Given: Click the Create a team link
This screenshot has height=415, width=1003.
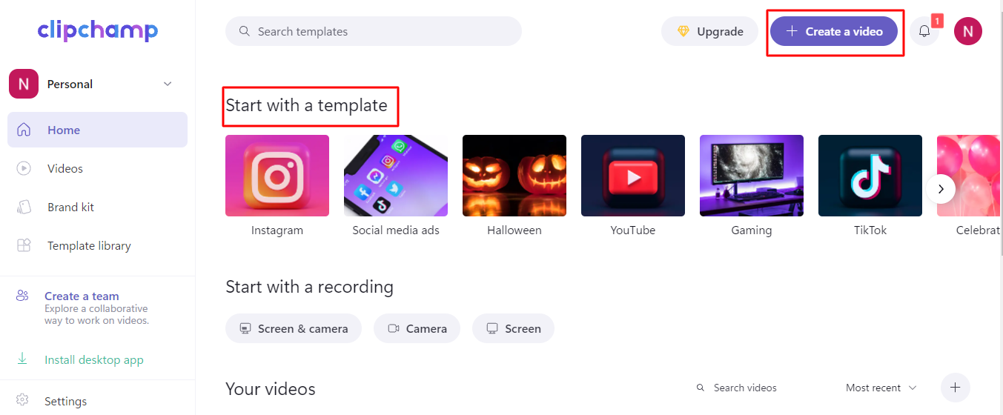Looking at the screenshot, I should coord(82,296).
